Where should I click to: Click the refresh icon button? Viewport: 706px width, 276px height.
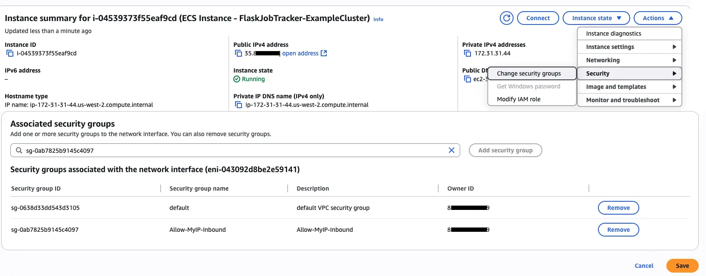(x=507, y=18)
